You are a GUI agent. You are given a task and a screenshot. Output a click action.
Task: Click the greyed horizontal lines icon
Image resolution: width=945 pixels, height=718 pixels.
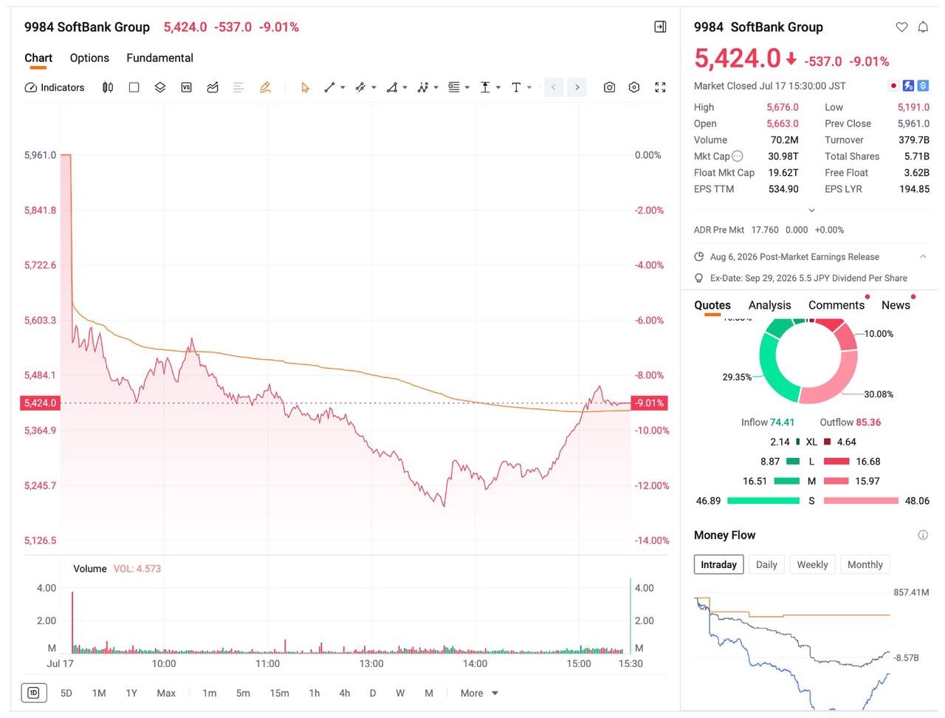(238, 87)
